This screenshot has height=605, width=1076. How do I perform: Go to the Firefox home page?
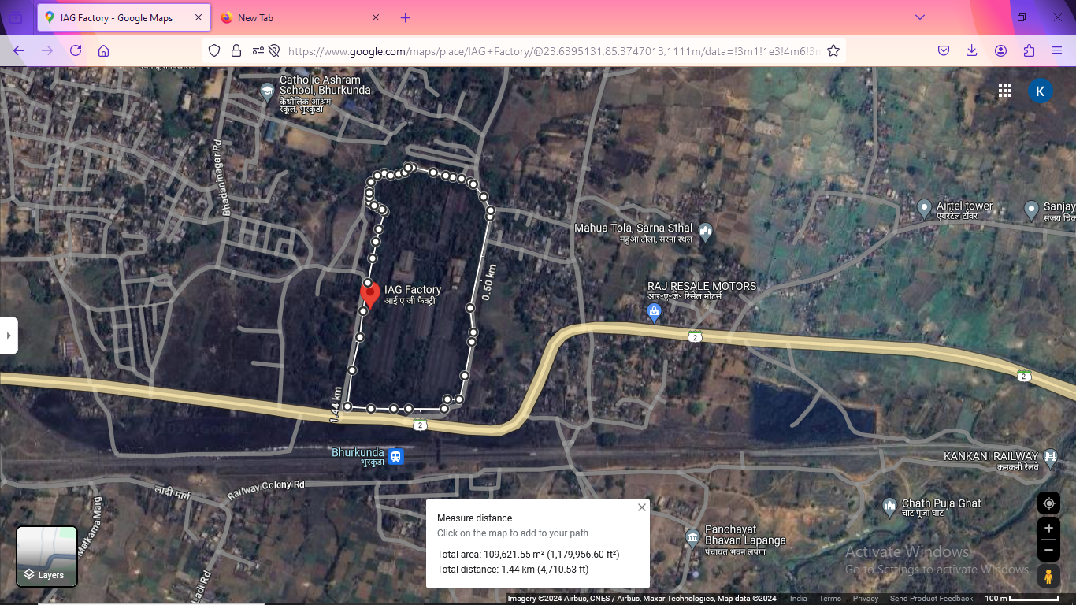(x=103, y=50)
